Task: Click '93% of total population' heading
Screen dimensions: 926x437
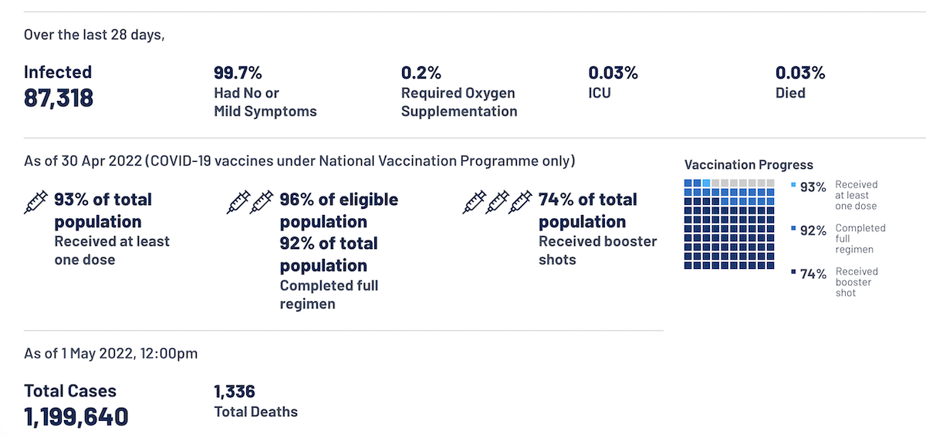Action: [103, 210]
